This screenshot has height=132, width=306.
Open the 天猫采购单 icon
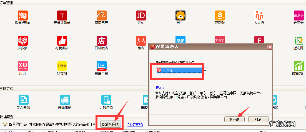point(62,15)
